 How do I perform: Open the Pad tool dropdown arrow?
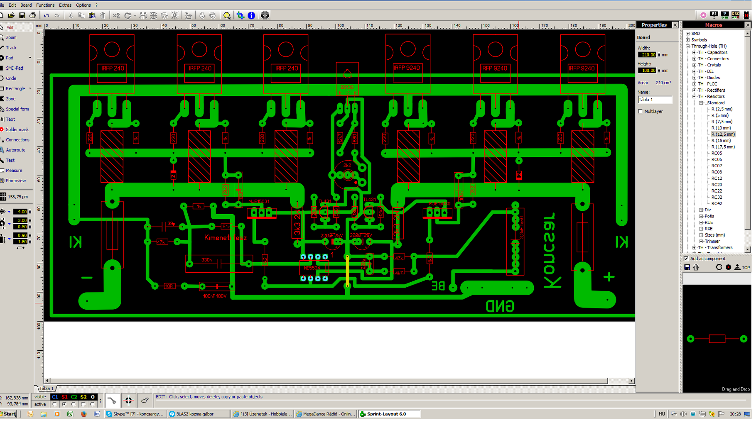[x=30, y=58]
